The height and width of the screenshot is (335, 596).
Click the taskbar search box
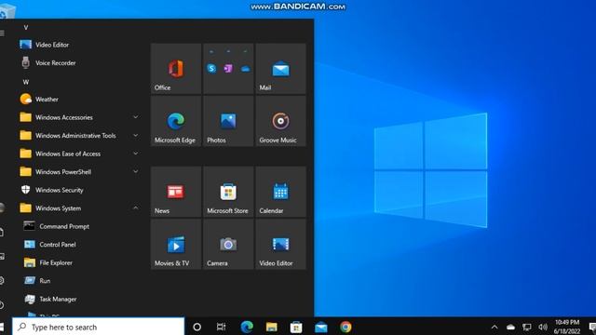[x=99, y=327]
